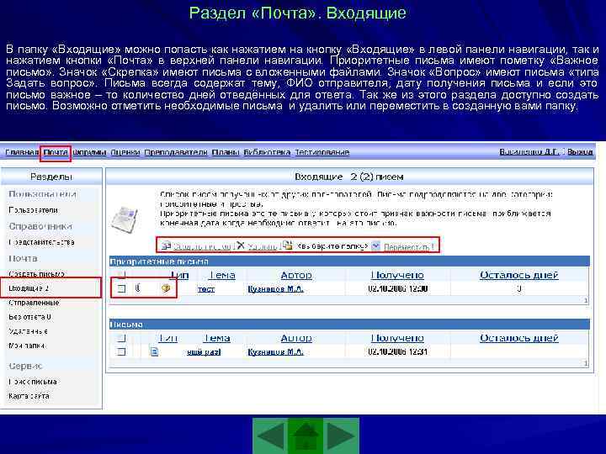Open Оценки in the top navigation bar
Viewport: 606px width, 454px height.
point(125,152)
